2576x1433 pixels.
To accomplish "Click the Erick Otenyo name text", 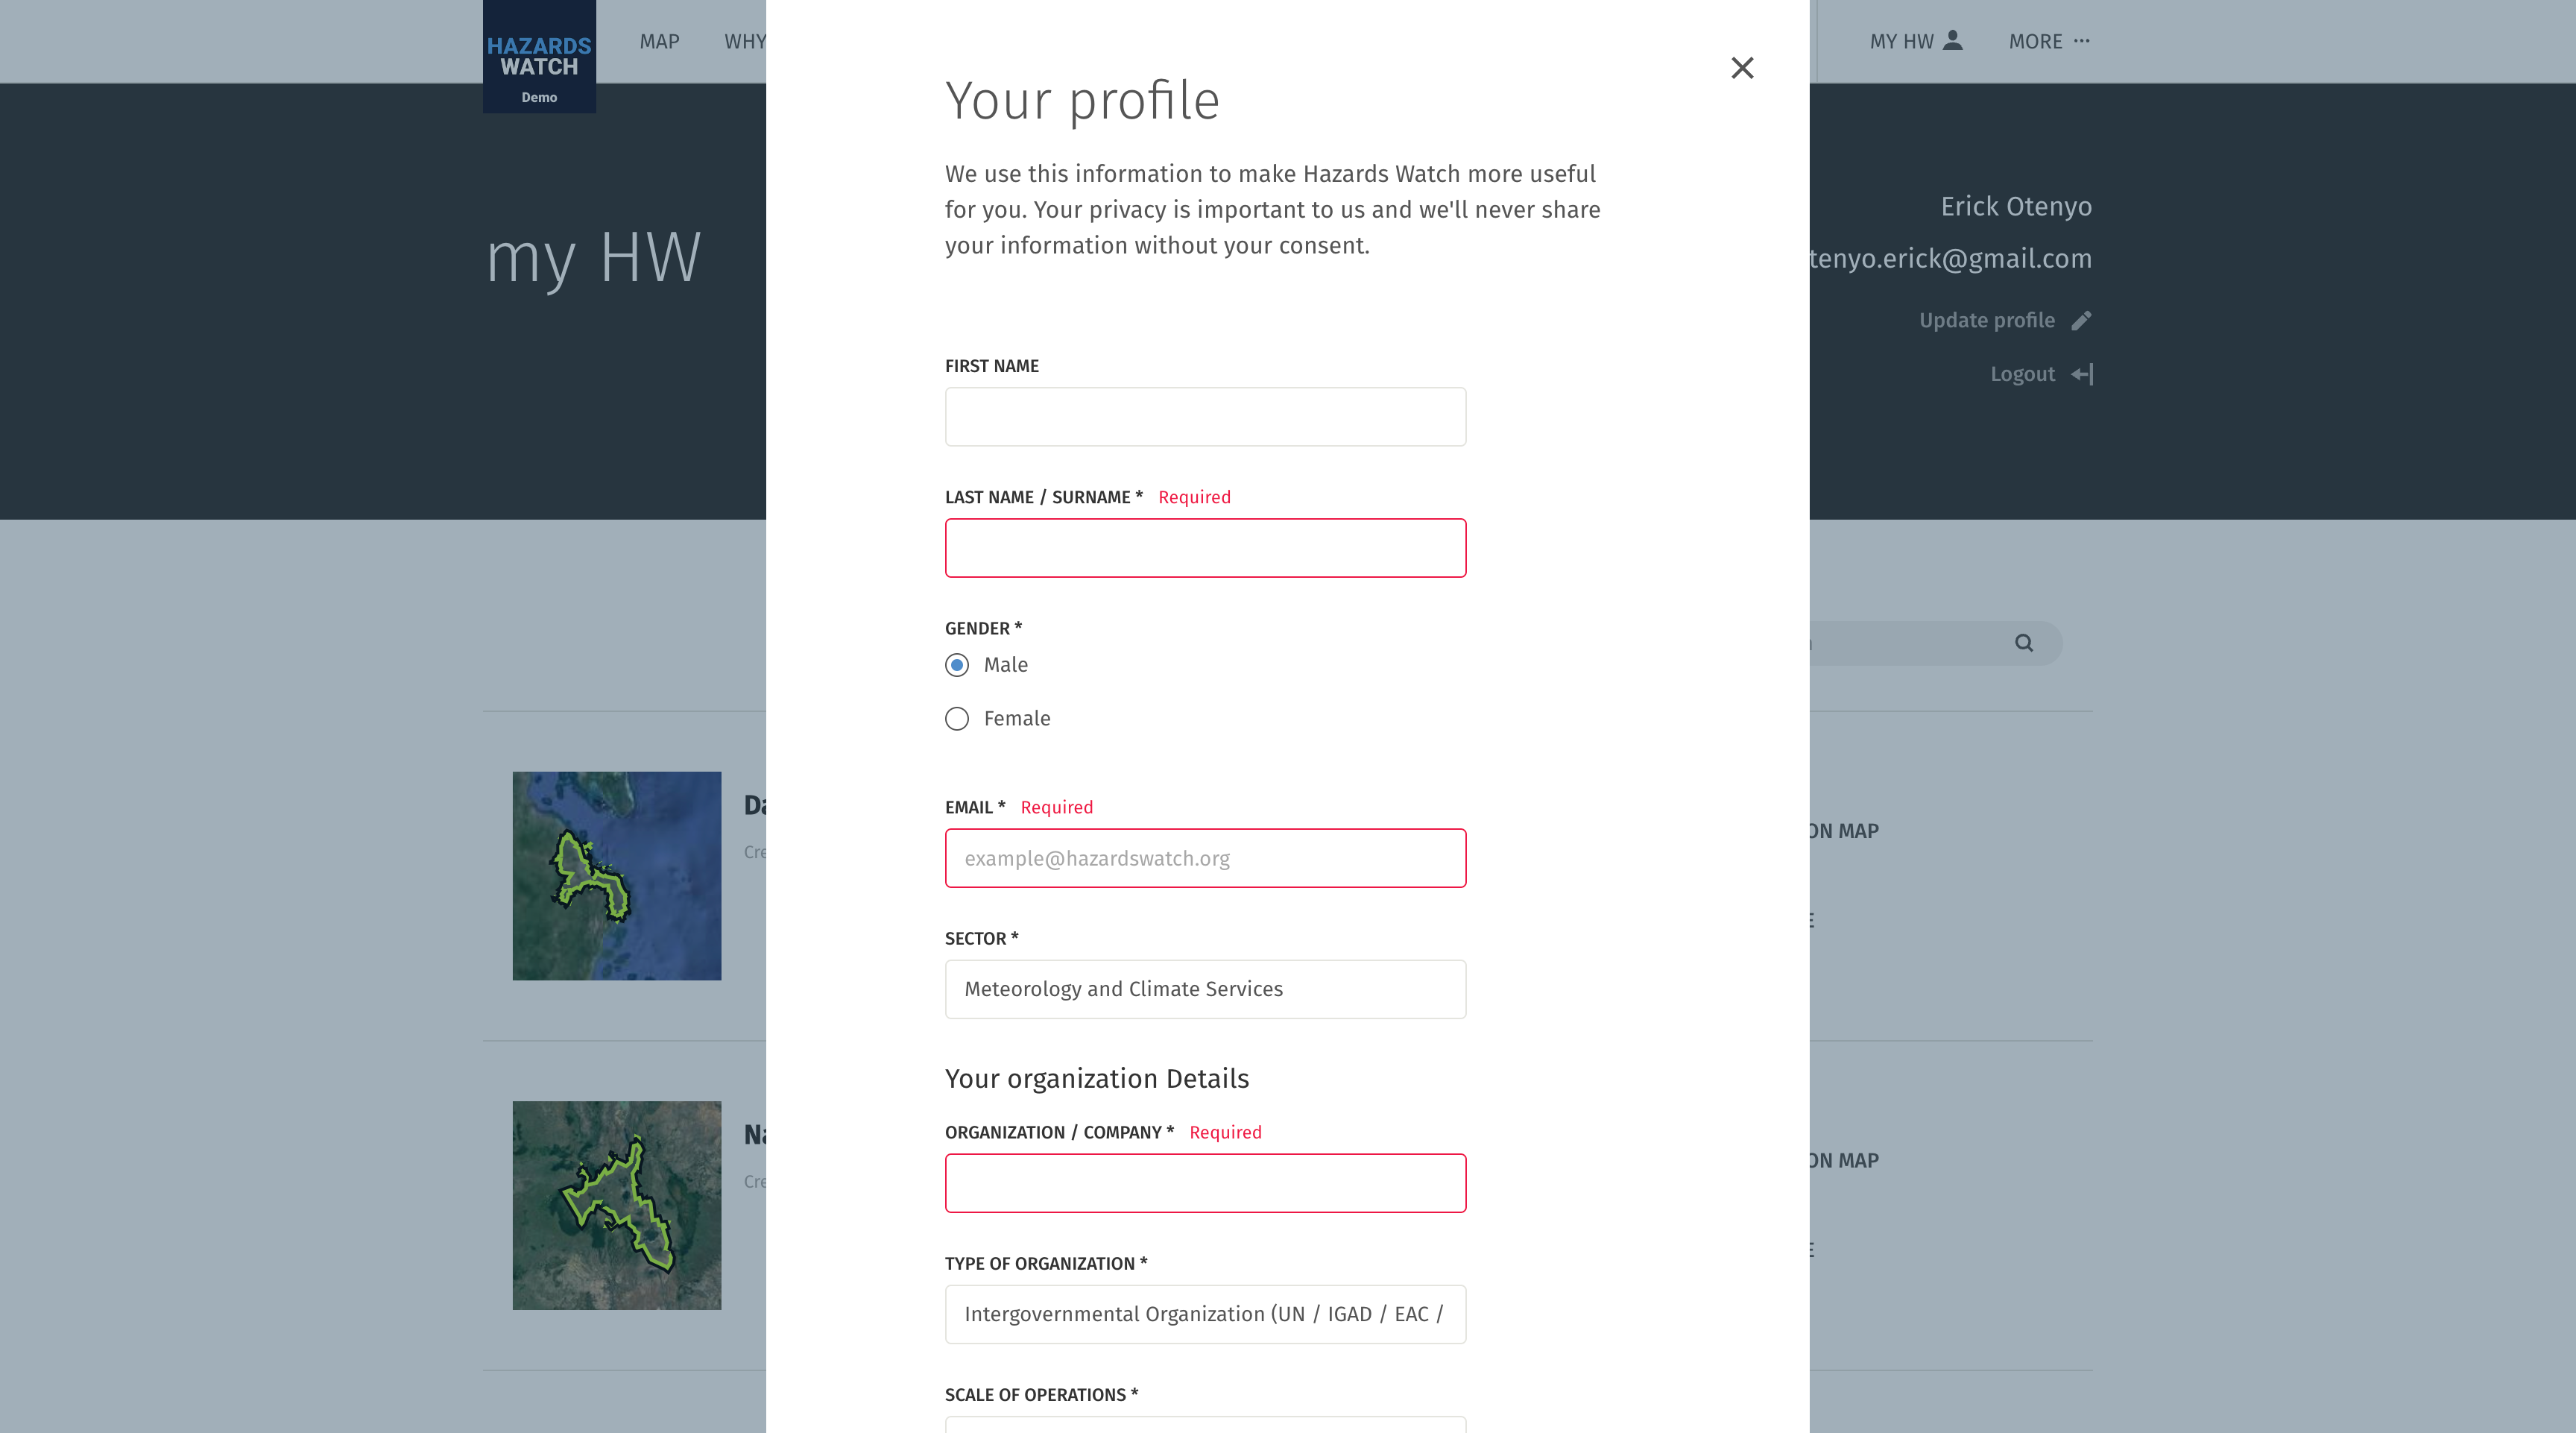I will [x=2016, y=206].
